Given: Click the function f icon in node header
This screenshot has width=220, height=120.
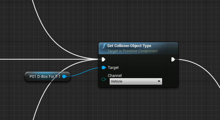Looking at the screenshot, I should (x=104, y=46).
